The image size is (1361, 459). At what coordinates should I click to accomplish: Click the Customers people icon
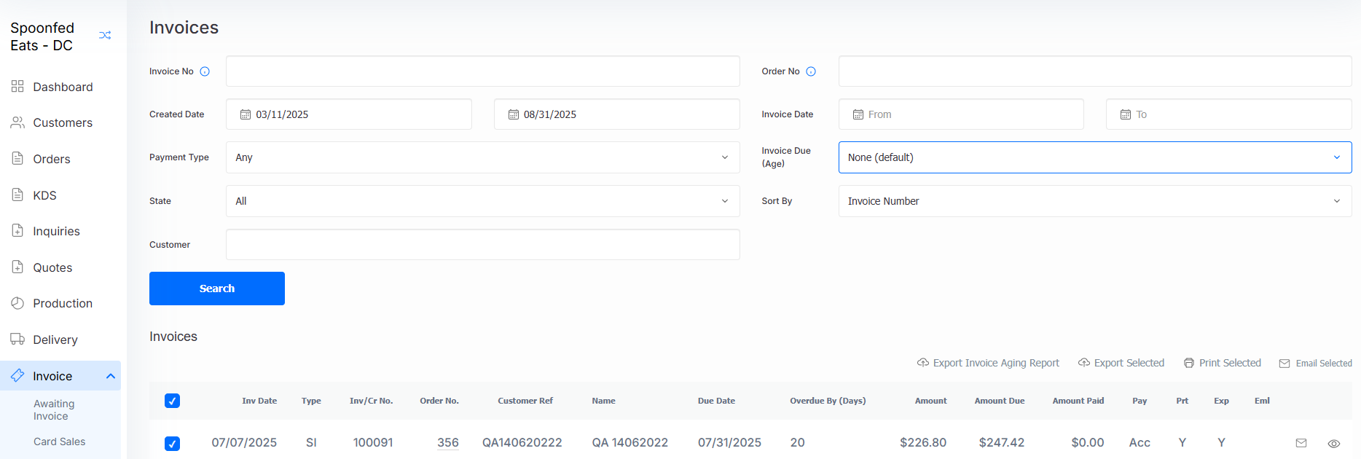[x=17, y=122]
